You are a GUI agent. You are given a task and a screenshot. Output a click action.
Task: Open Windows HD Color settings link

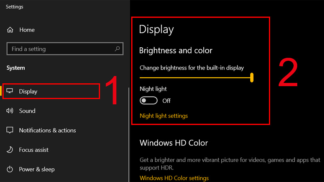click(174, 178)
